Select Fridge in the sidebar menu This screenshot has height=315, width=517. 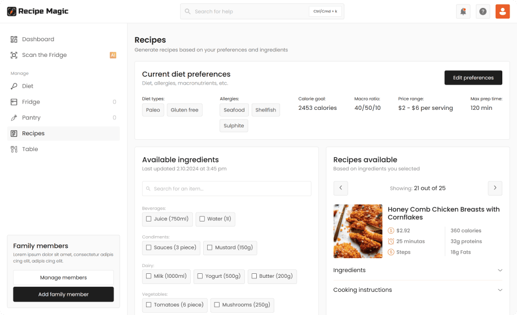tap(31, 102)
